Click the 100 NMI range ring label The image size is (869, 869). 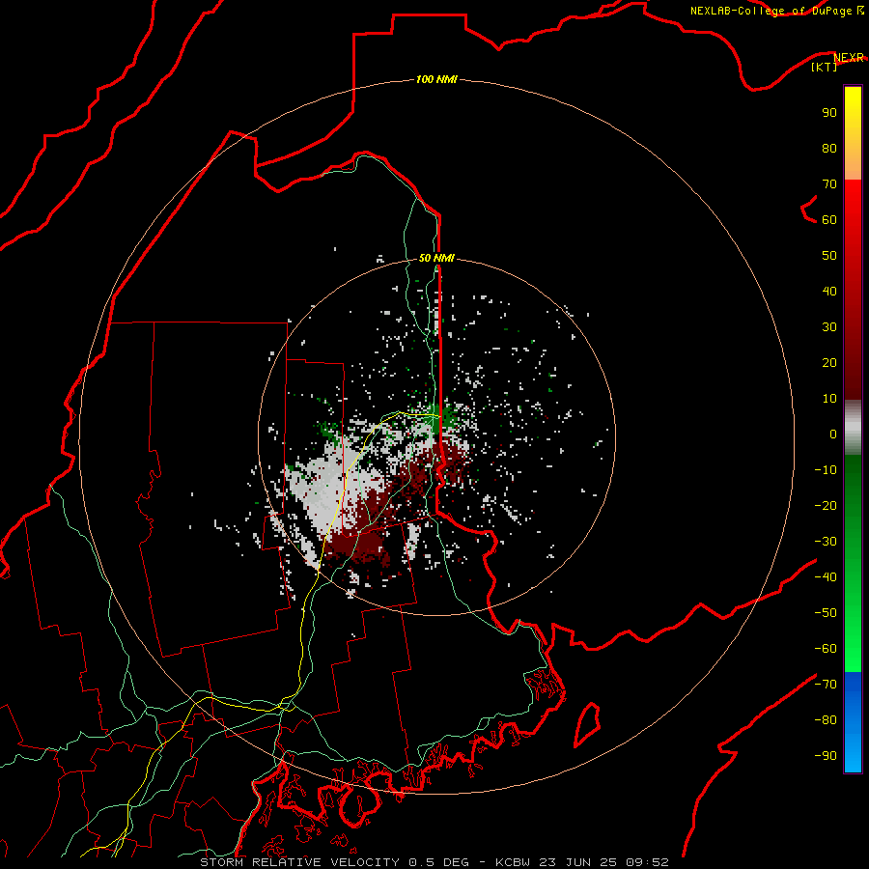[x=436, y=79]
